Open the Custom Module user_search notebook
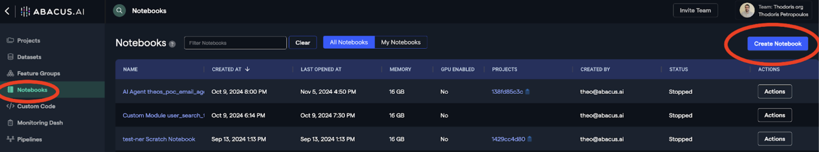 (x=163, y=116)
